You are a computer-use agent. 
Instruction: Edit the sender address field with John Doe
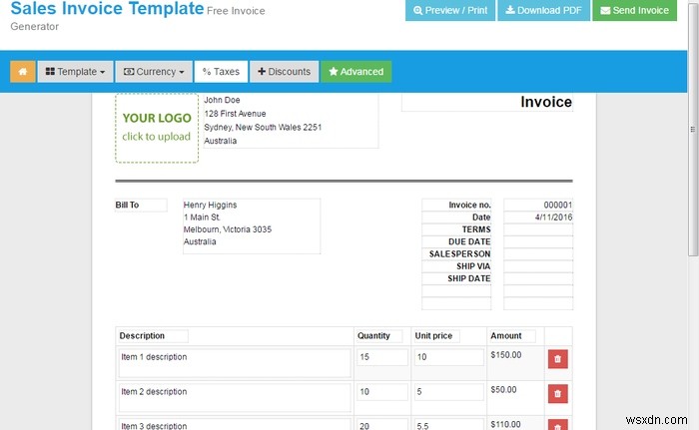click(291, 121)
